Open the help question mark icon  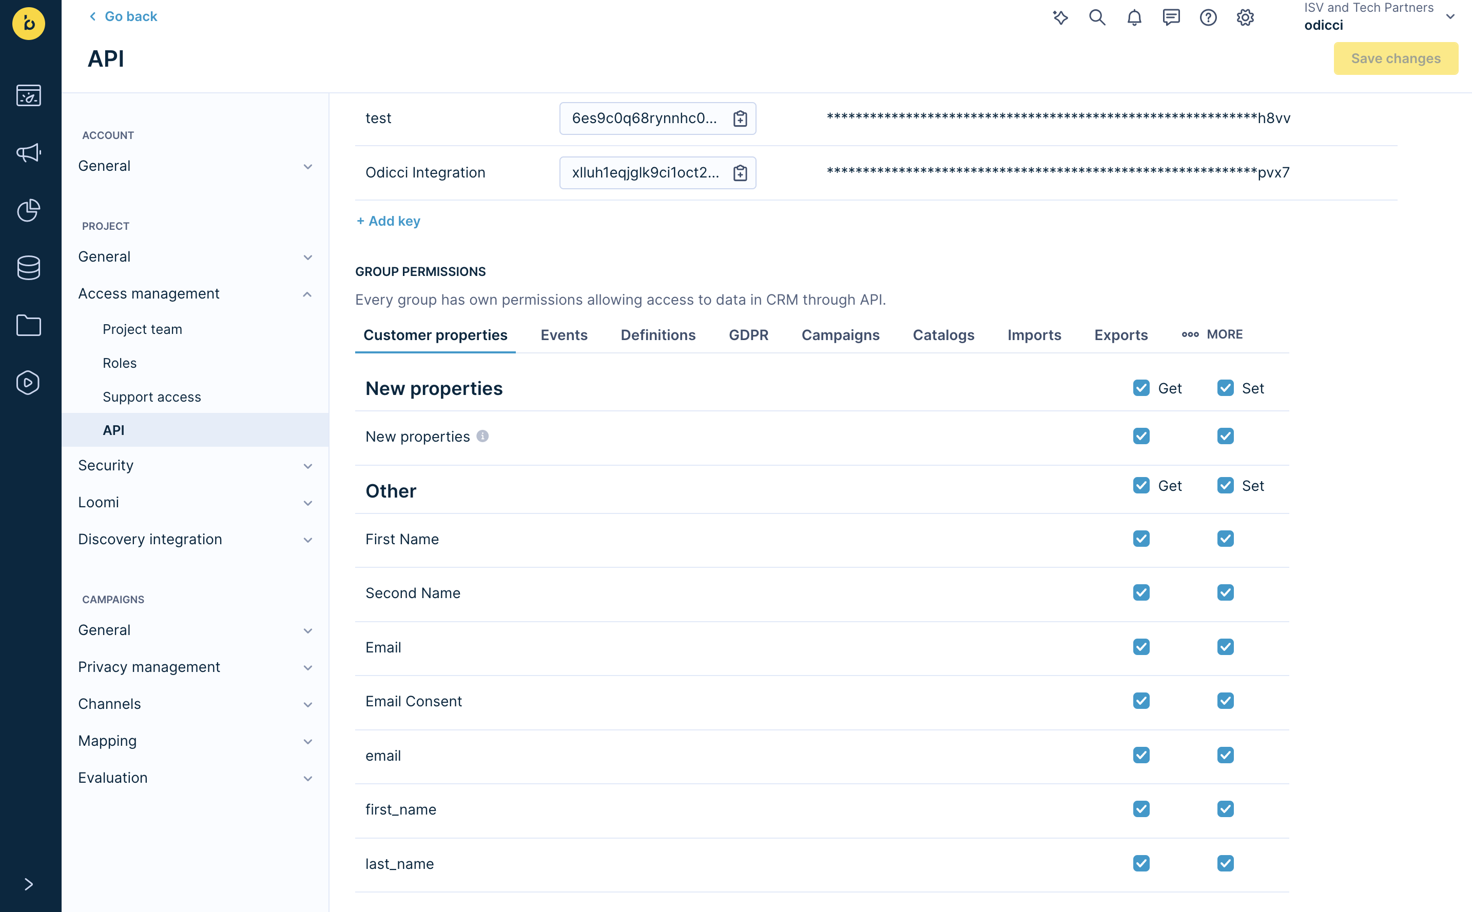tap(1208, 17)
